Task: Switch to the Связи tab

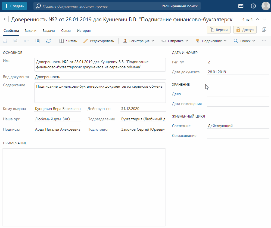Action: tap(66, 31)
